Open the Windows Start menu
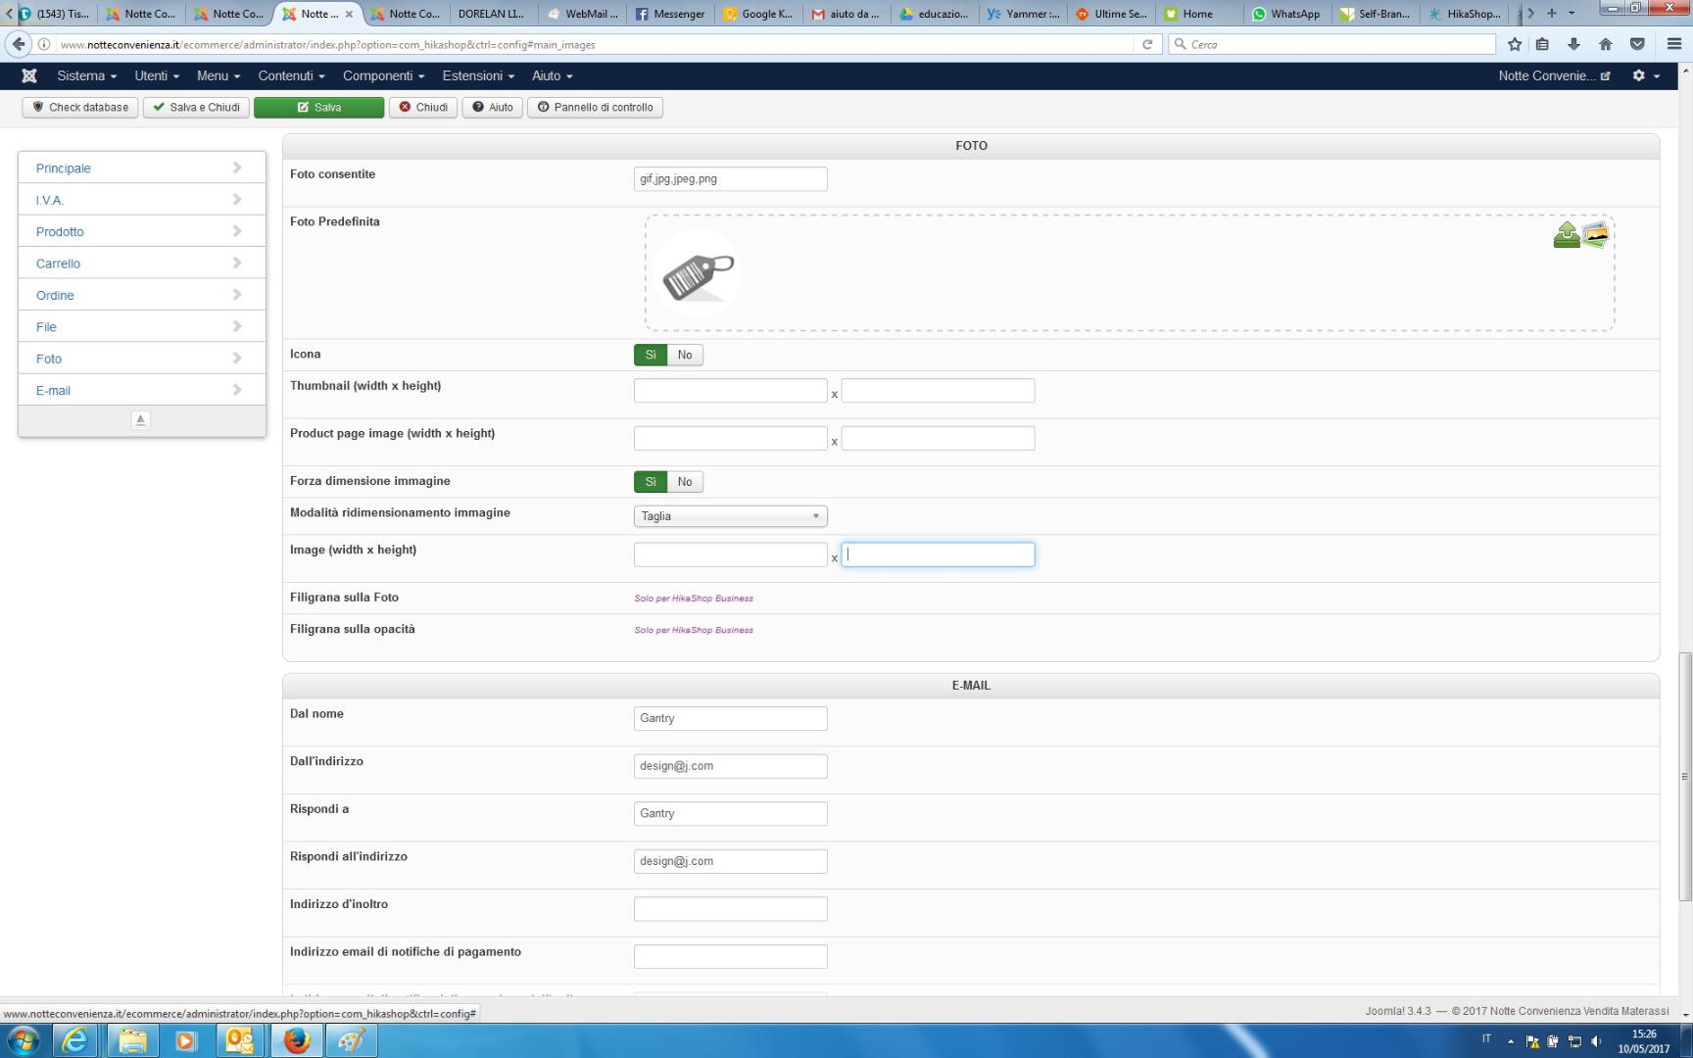 [24, 1039]
